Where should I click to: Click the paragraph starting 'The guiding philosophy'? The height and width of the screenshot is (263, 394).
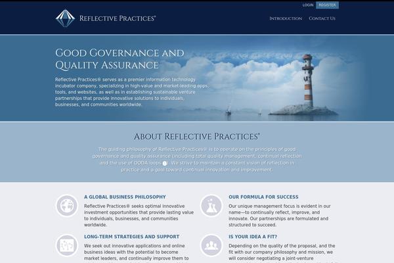197,159
